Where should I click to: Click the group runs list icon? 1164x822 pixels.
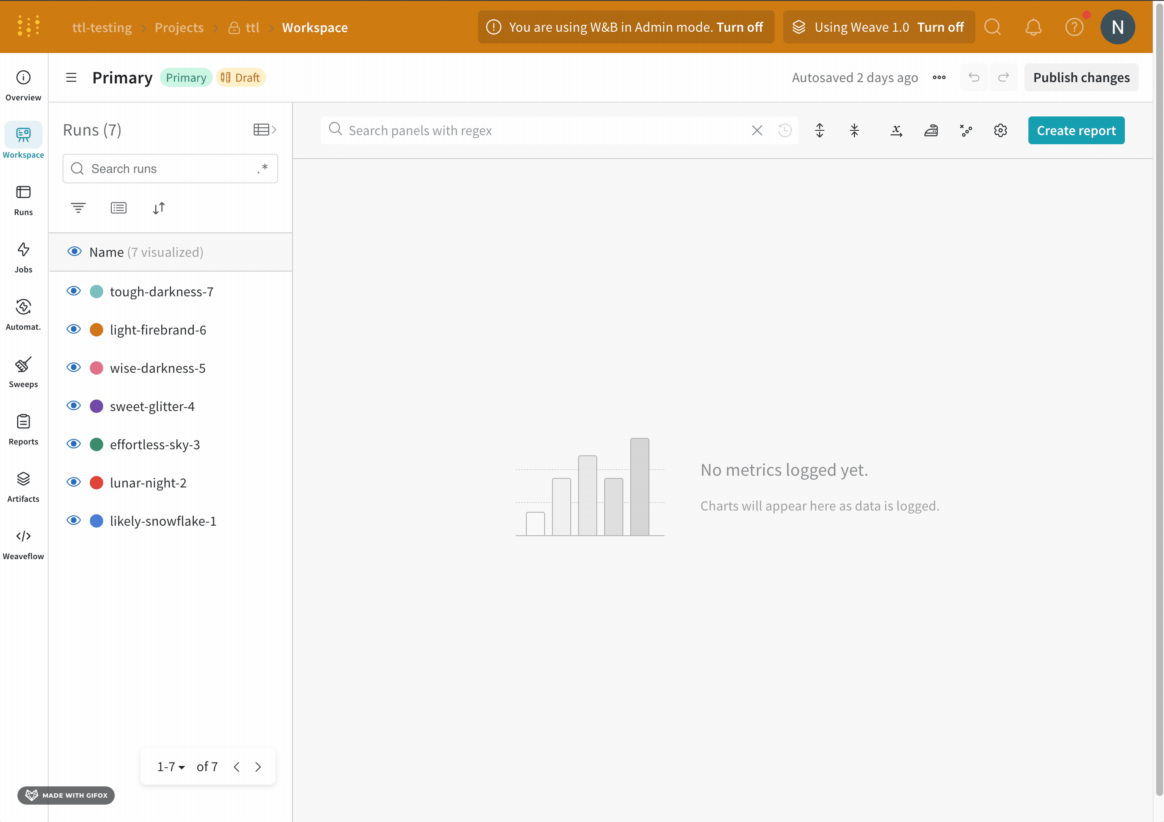coord(119,208)
